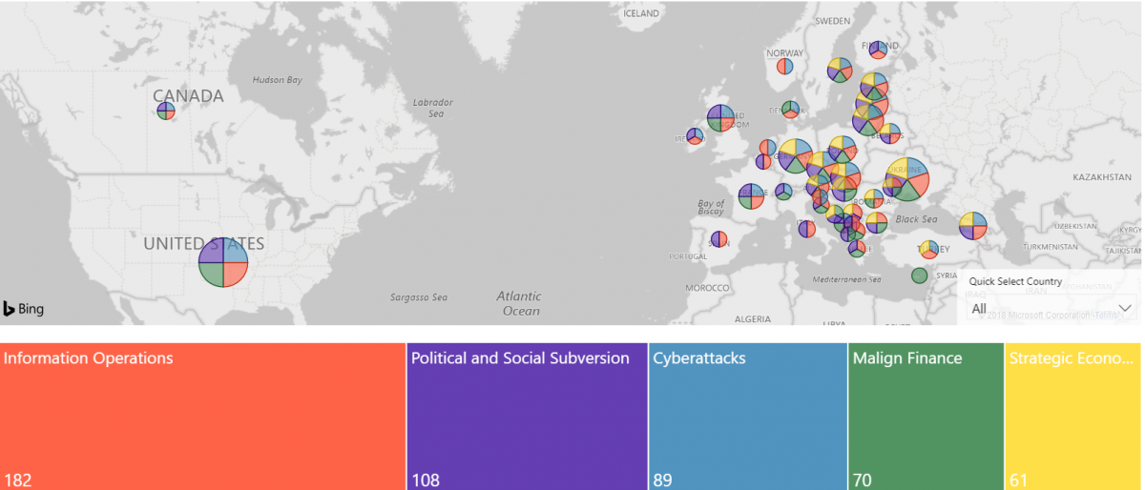Select the green Syria bubble marker
The image size is (1145, 490).
[919, 276]
